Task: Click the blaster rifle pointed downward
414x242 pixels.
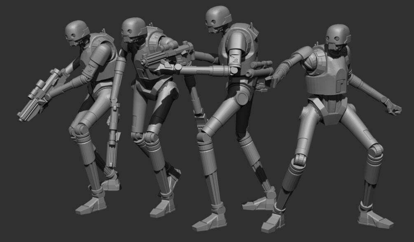Action: coord(40,95)
